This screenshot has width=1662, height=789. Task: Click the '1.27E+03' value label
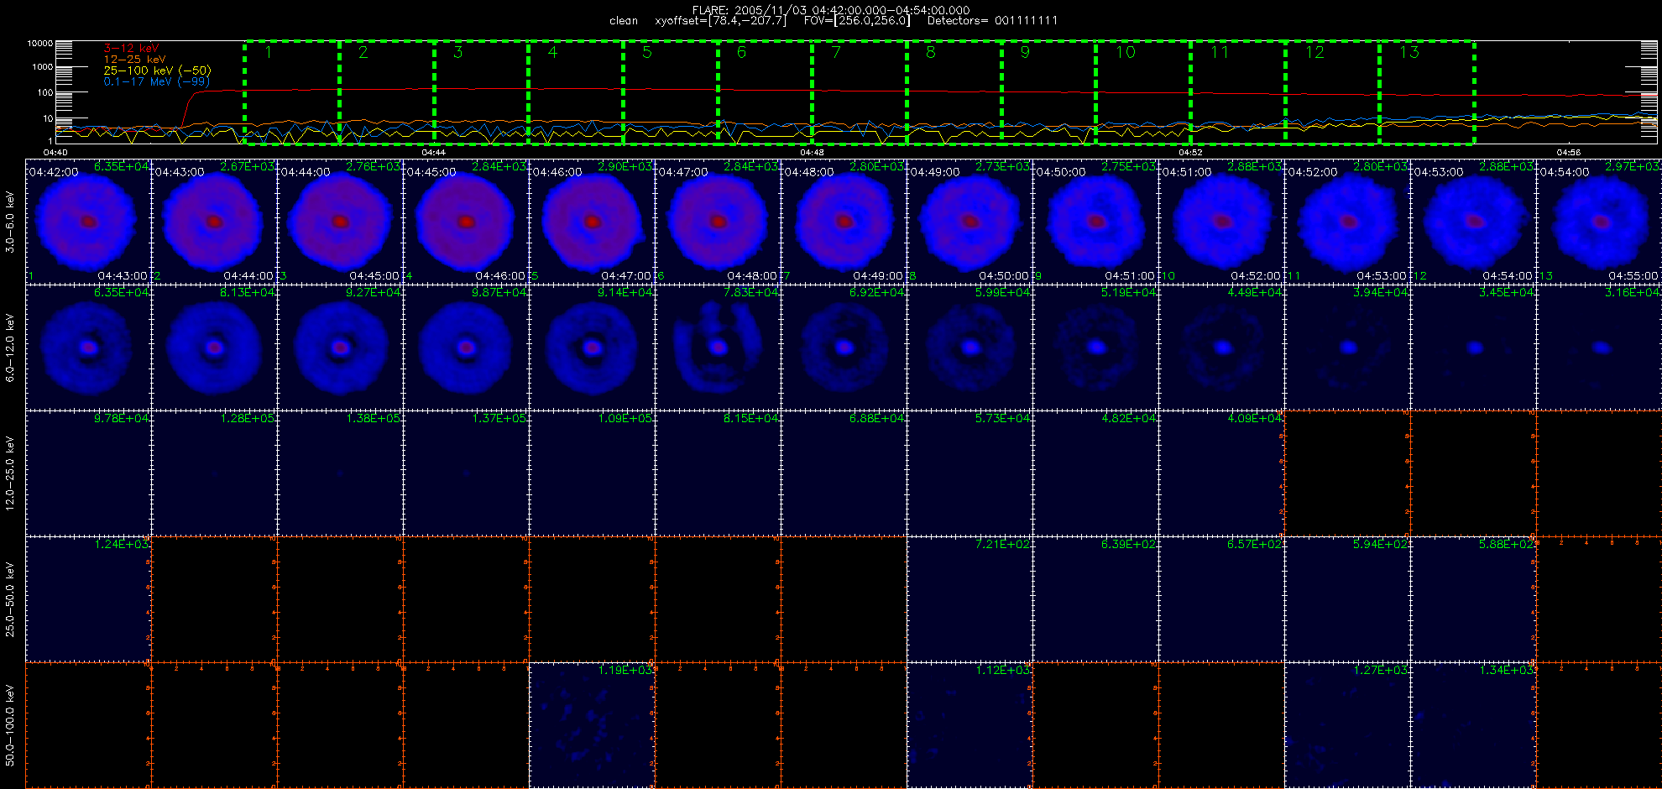click(1381, 670)
